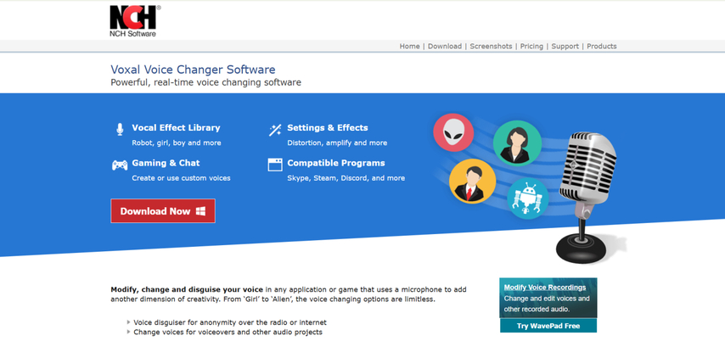The image size is (725, 341).
Task: Click the Vocal Effect Library heading
Action: (x=176, y=128)
